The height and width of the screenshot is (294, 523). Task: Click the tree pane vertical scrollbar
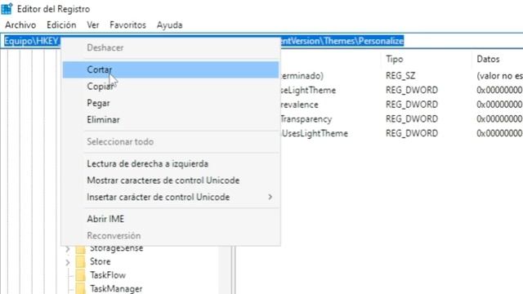(226, 270)
